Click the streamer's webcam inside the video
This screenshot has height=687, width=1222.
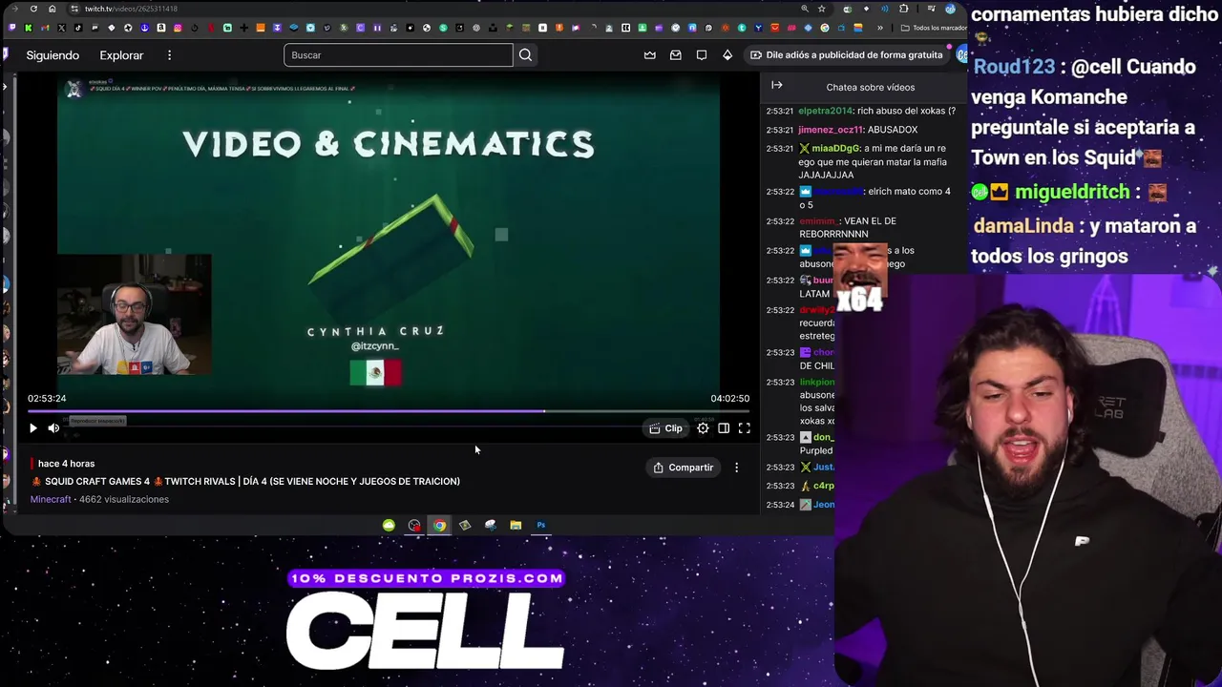click(x=134, y=315)
